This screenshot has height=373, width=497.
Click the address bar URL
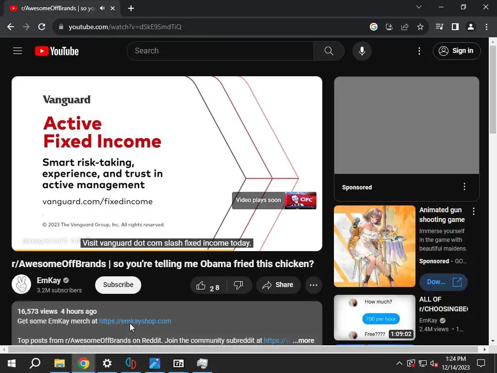coord(125,27)
